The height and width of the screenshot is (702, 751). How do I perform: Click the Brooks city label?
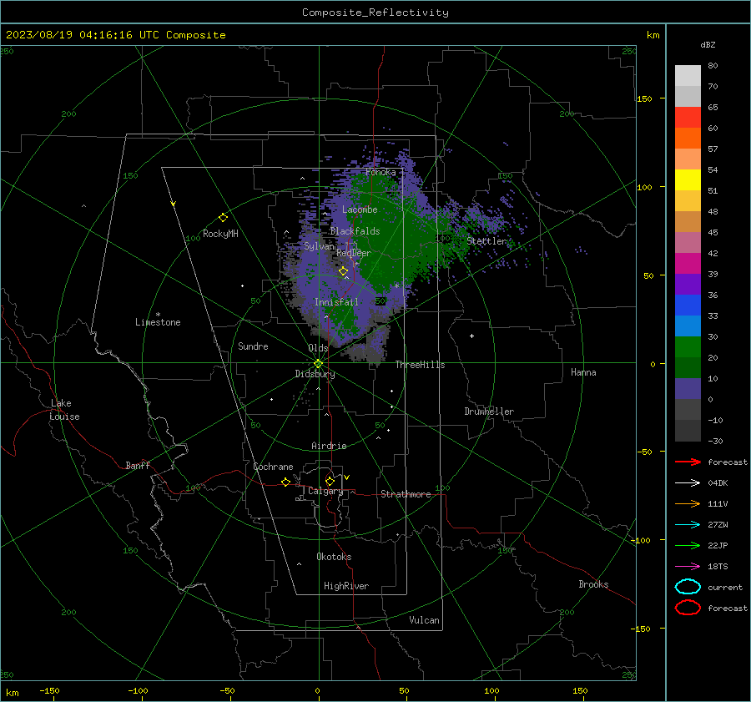tap(593, 584)
